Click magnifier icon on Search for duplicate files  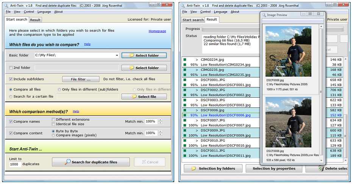click(67, 162)
